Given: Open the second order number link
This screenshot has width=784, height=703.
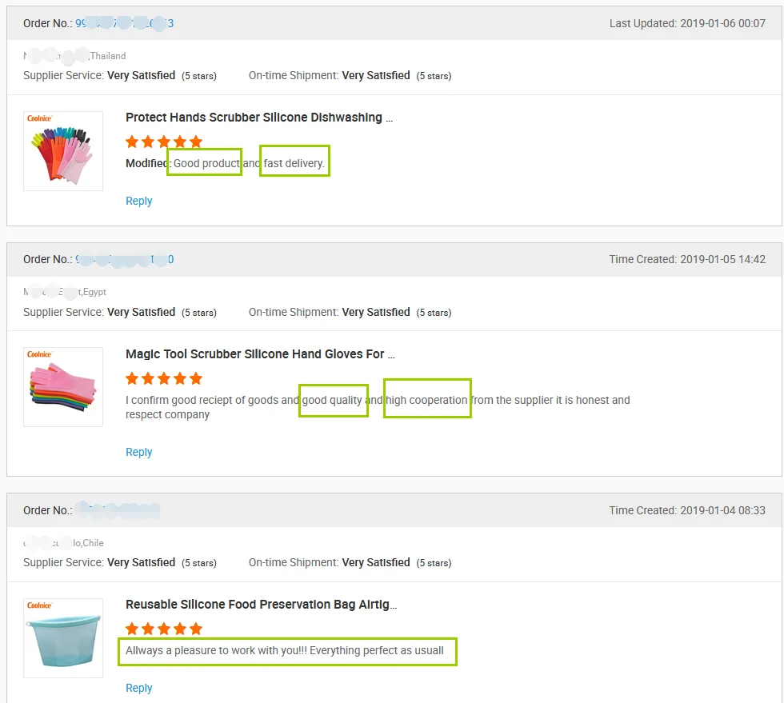Looking at the screenshot, I should pyautogui.click(x=124, y=259).
